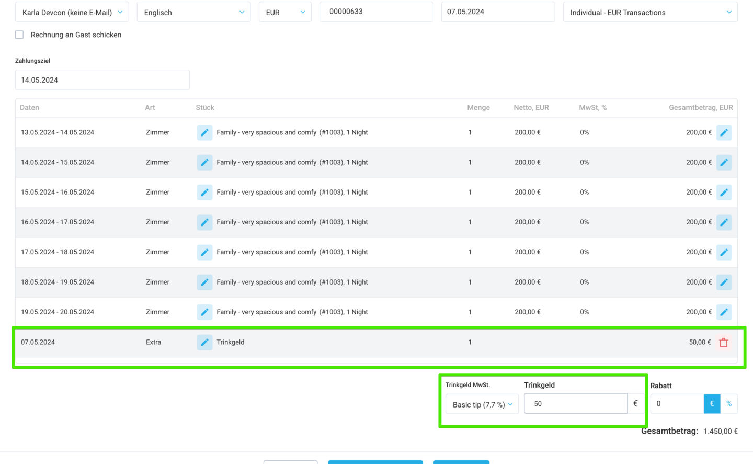Edit total amount for 16.05.2024 - 17.05.2024 row
Viewport: 753px width, 464px height.
pyautogui.click(x=724, y=222)
